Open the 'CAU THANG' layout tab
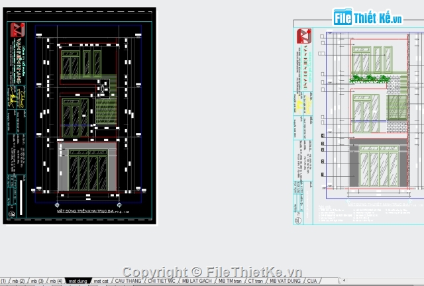The width and height of the screenshot is (424, 286). 128,281
